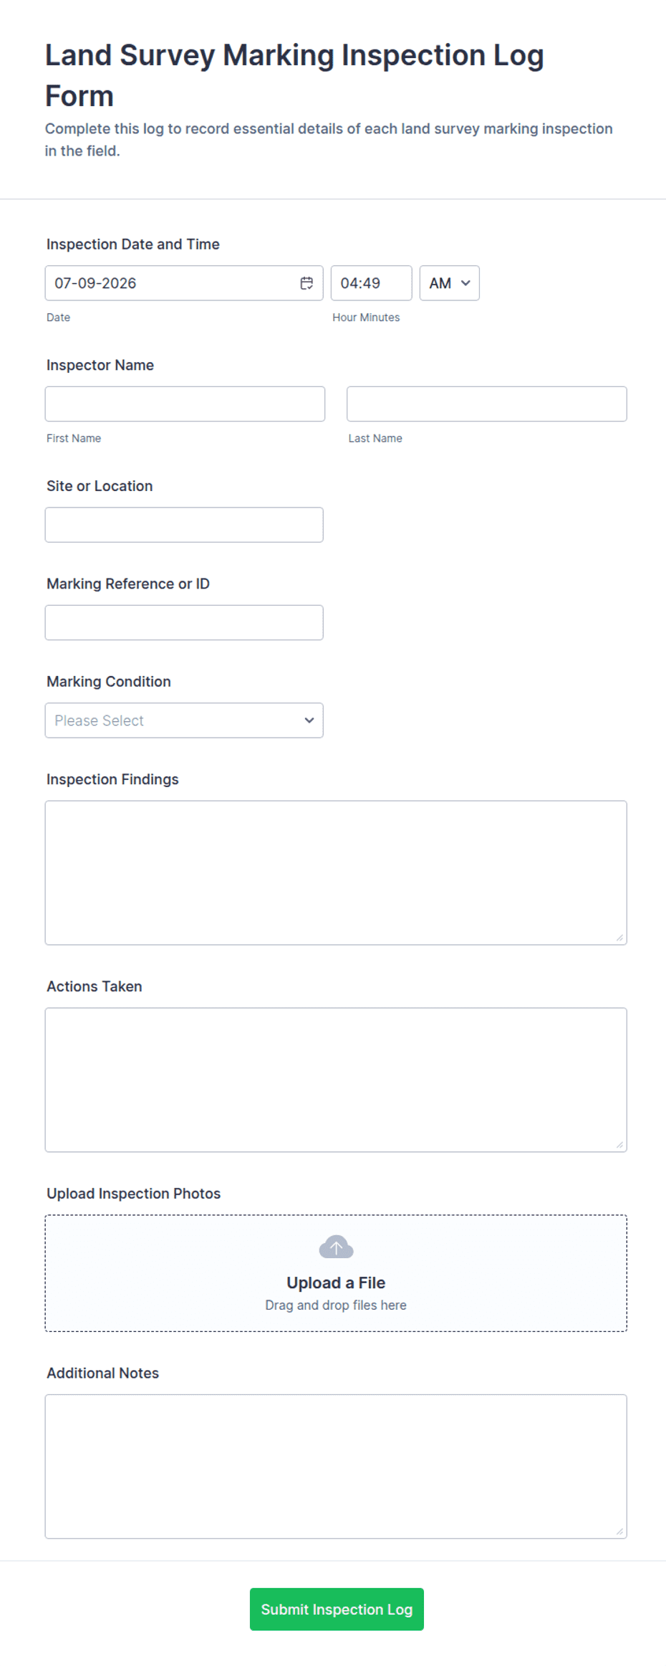Click the Additional Notes text area
Viewport: 666px width, 1666px height.
pos(336,1466)
